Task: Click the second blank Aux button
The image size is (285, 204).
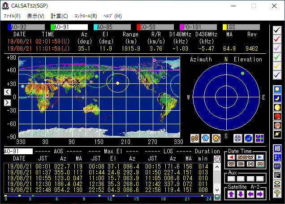Action: (x=241, y=179)
